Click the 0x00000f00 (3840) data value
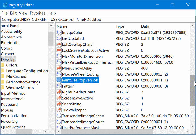Image resolution: width=196 pixels, height=135 pixels. pos(157,56)
